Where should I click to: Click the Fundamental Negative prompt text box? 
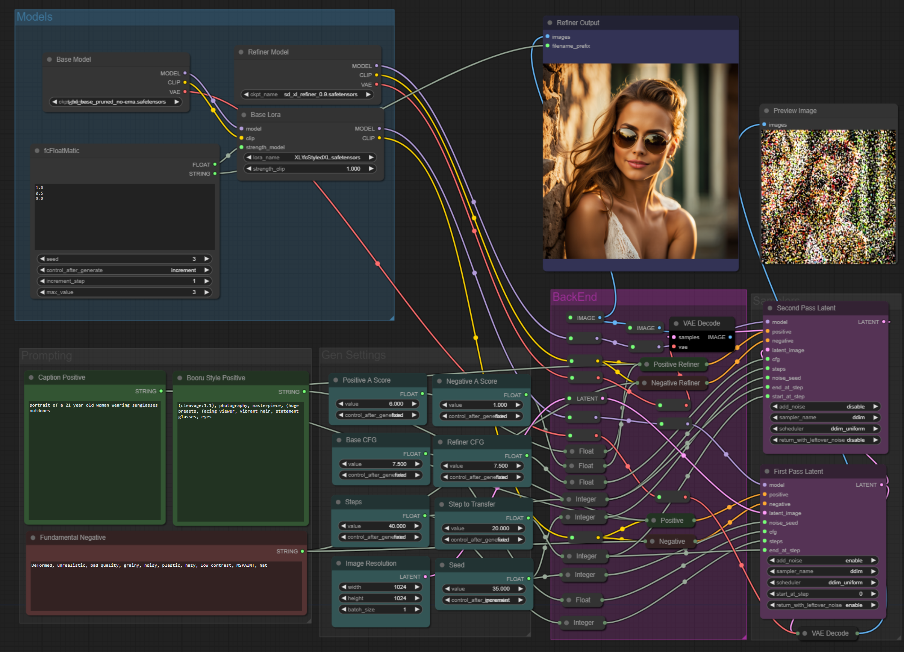(166, 585)
